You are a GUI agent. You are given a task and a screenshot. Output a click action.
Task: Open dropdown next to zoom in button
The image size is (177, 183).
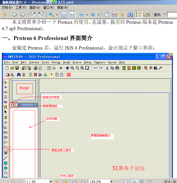(99, 15)
